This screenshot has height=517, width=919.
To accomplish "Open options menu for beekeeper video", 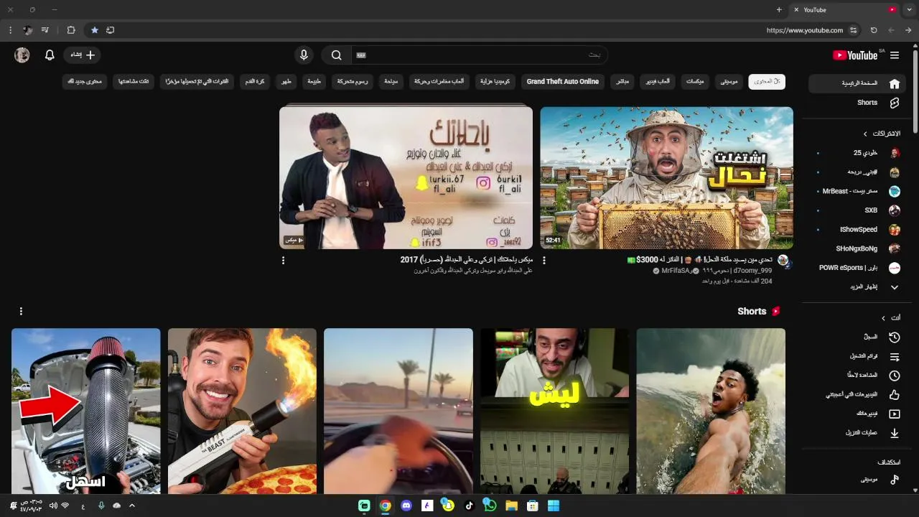I will tap(544, 260).
